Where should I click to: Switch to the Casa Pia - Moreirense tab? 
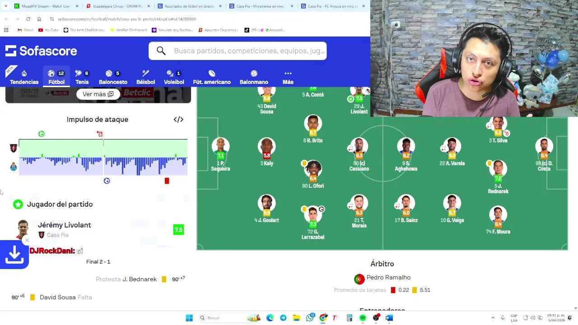click(x=261, y=6)
